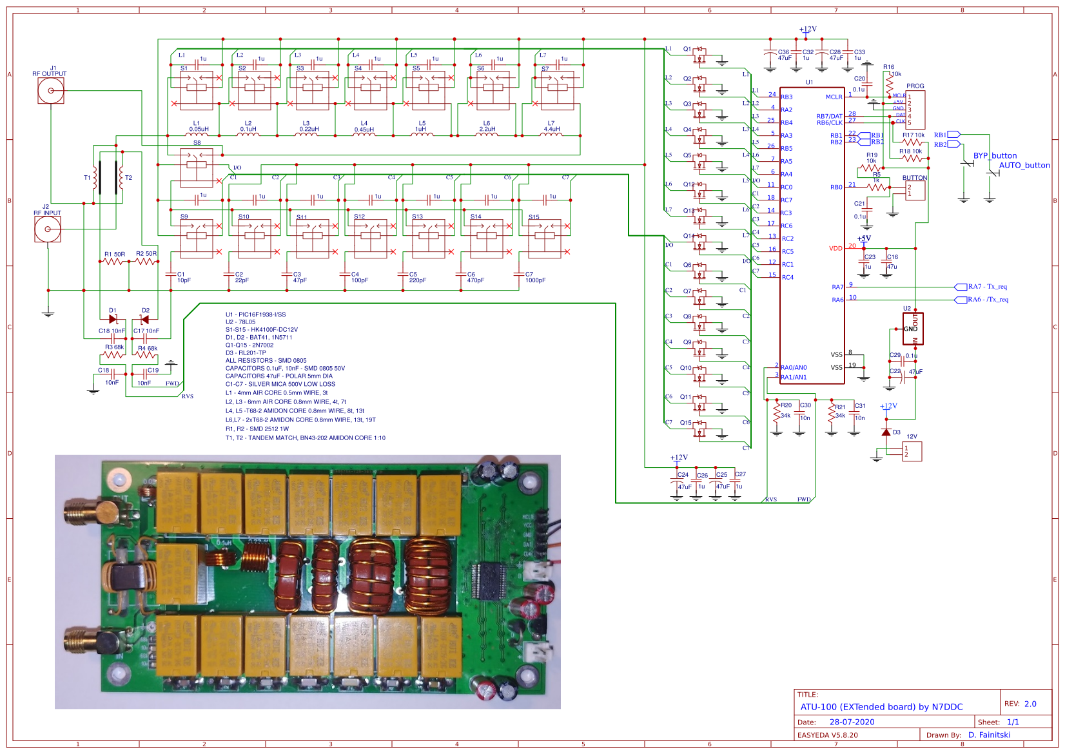The width and height of the screenshot is (1065, 754).
Task: Toggle the S8 bypass relay switch
Action: (197, 157)
